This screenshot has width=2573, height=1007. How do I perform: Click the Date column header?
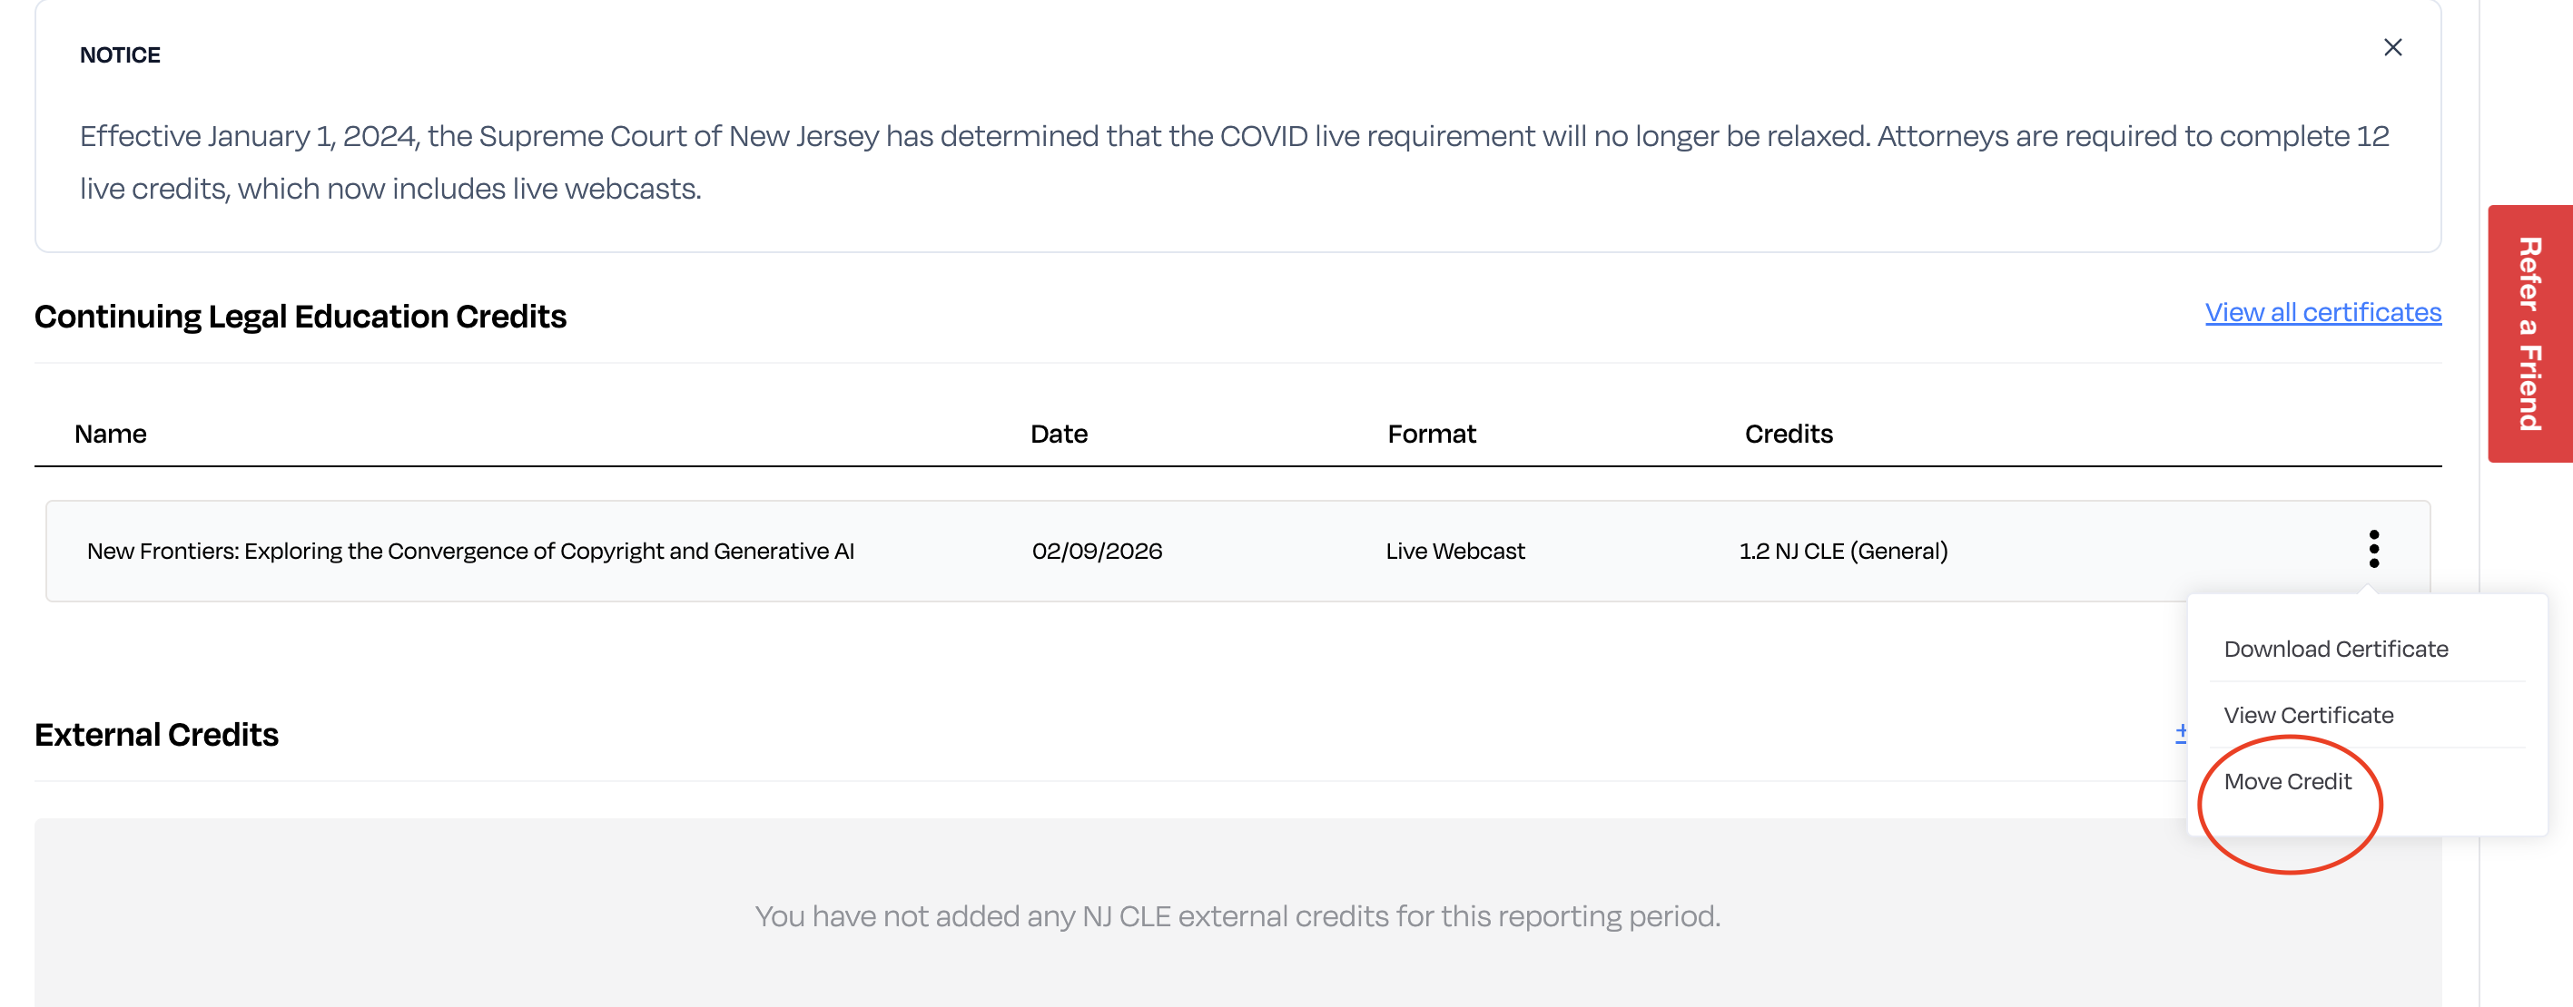point(1058,435)
